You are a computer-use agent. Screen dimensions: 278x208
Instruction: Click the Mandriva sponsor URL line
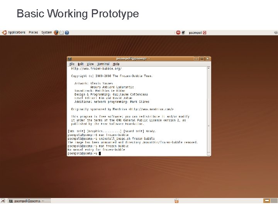coord(122,109)
